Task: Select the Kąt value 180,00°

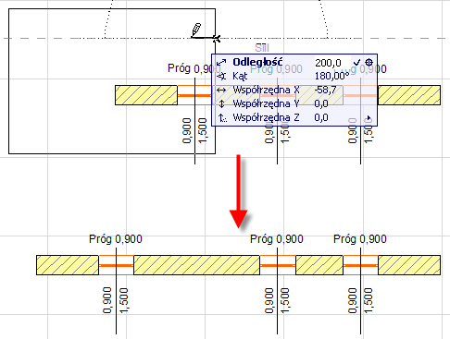Action: click(x=332, y=76)
